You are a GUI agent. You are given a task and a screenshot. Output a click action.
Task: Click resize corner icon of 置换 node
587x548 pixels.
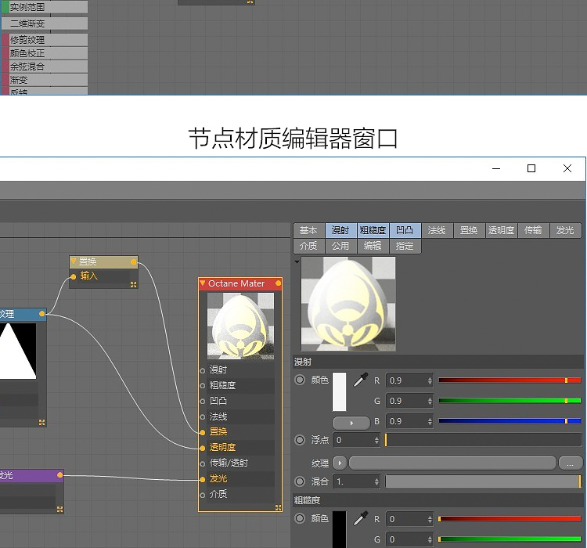click(134, 285)
